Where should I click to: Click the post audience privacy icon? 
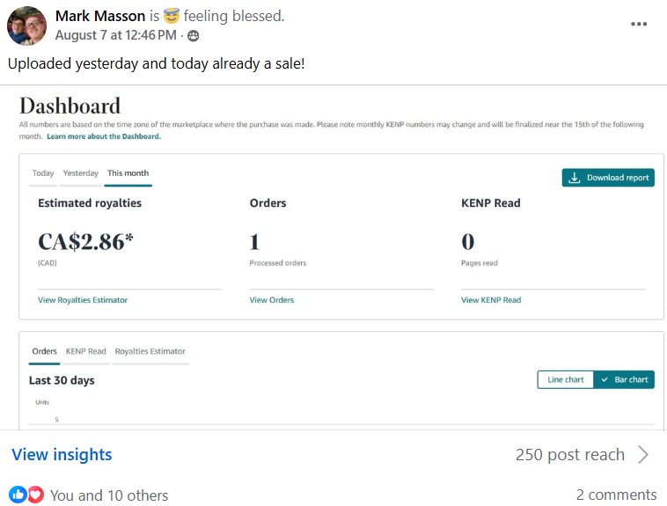194,36
